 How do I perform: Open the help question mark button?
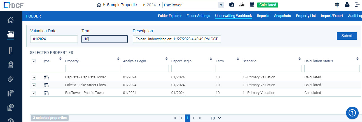click(352, 113)
